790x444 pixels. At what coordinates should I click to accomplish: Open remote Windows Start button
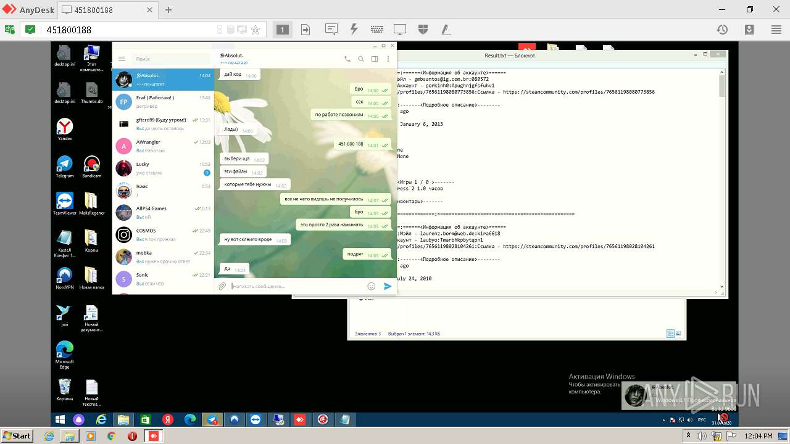coord(60,420)
